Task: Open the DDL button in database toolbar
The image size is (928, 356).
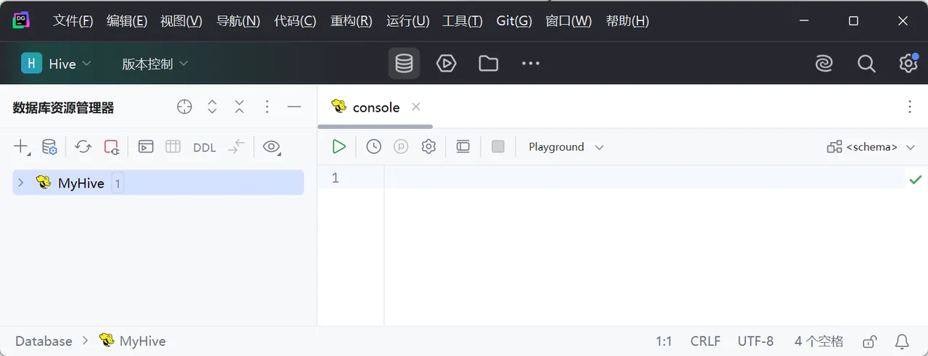Action: (x=204, y=147)
